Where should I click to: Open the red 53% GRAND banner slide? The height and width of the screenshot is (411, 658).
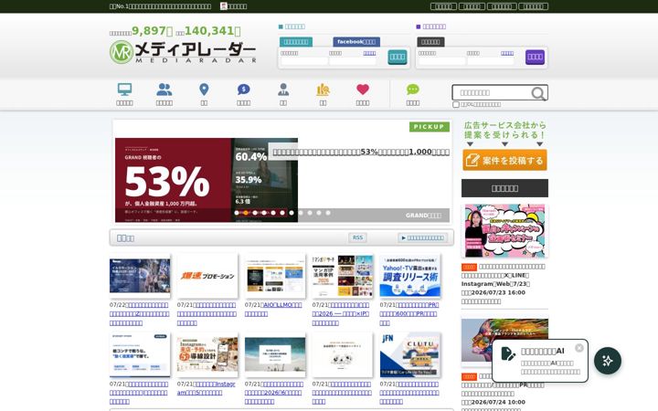(x=207, y=180)
